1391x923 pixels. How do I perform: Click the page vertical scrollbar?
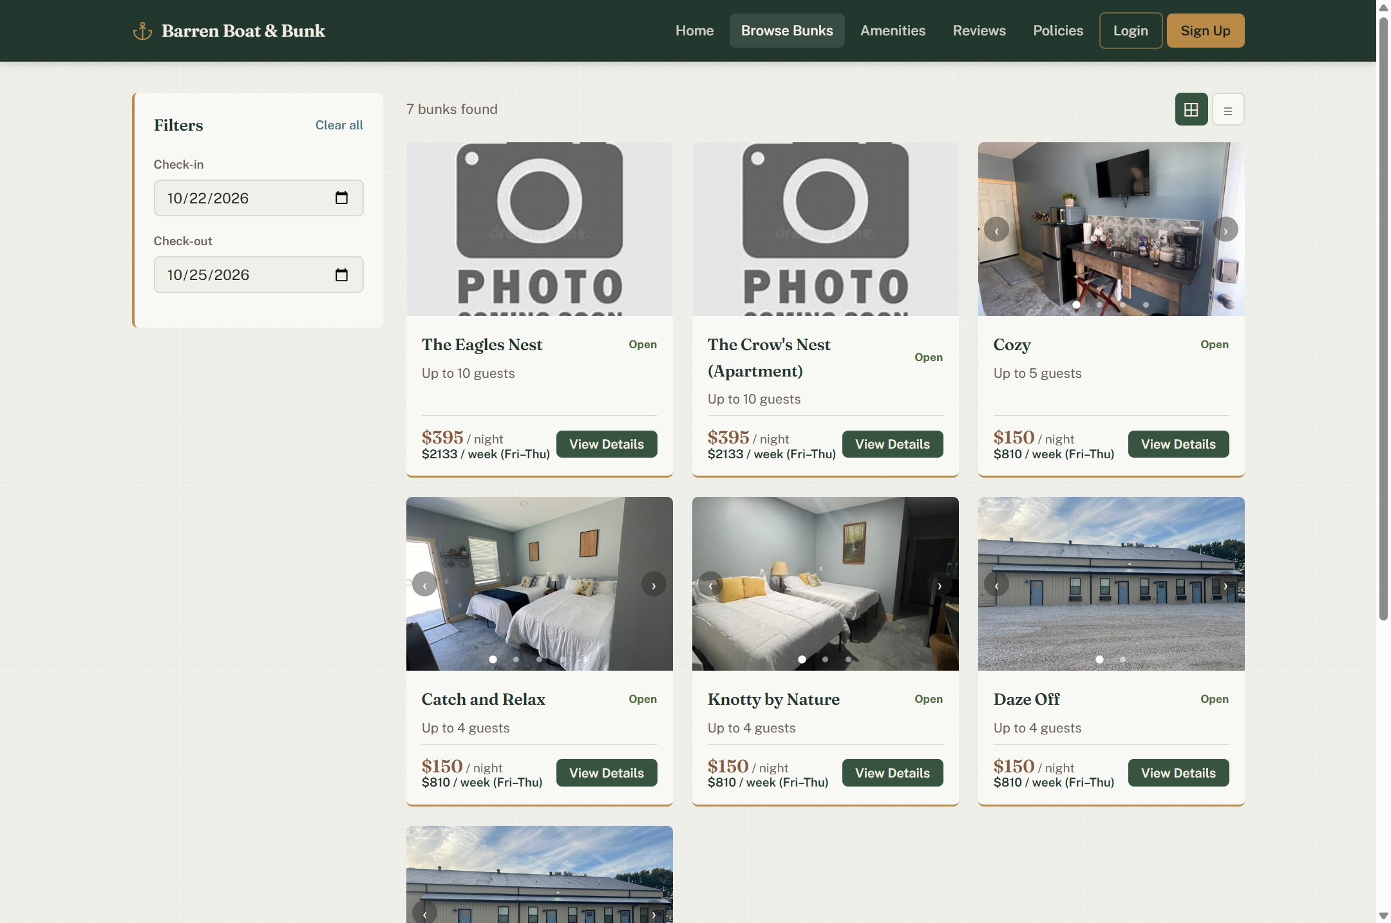pyautogui.click(x=1383, y=319)
